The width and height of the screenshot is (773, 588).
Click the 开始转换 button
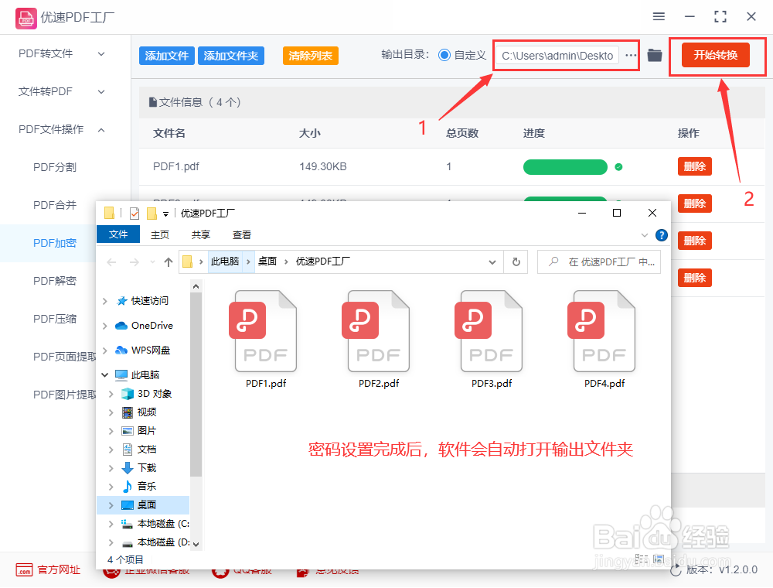(717, 55)
